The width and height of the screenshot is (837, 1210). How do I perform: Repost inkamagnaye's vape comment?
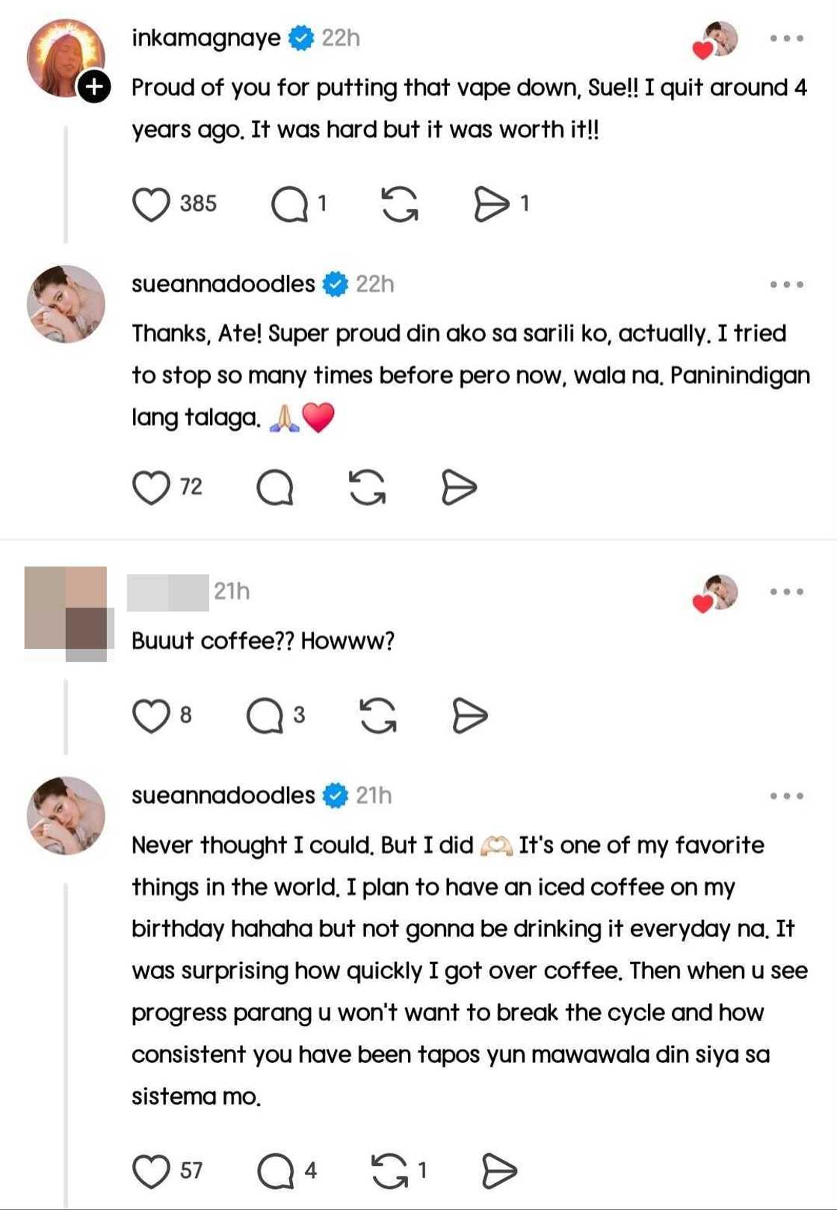[x=400, y=204]
